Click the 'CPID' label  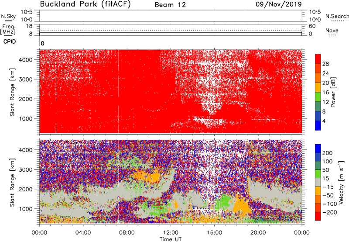pyautogui.click(x=10, y=41)
